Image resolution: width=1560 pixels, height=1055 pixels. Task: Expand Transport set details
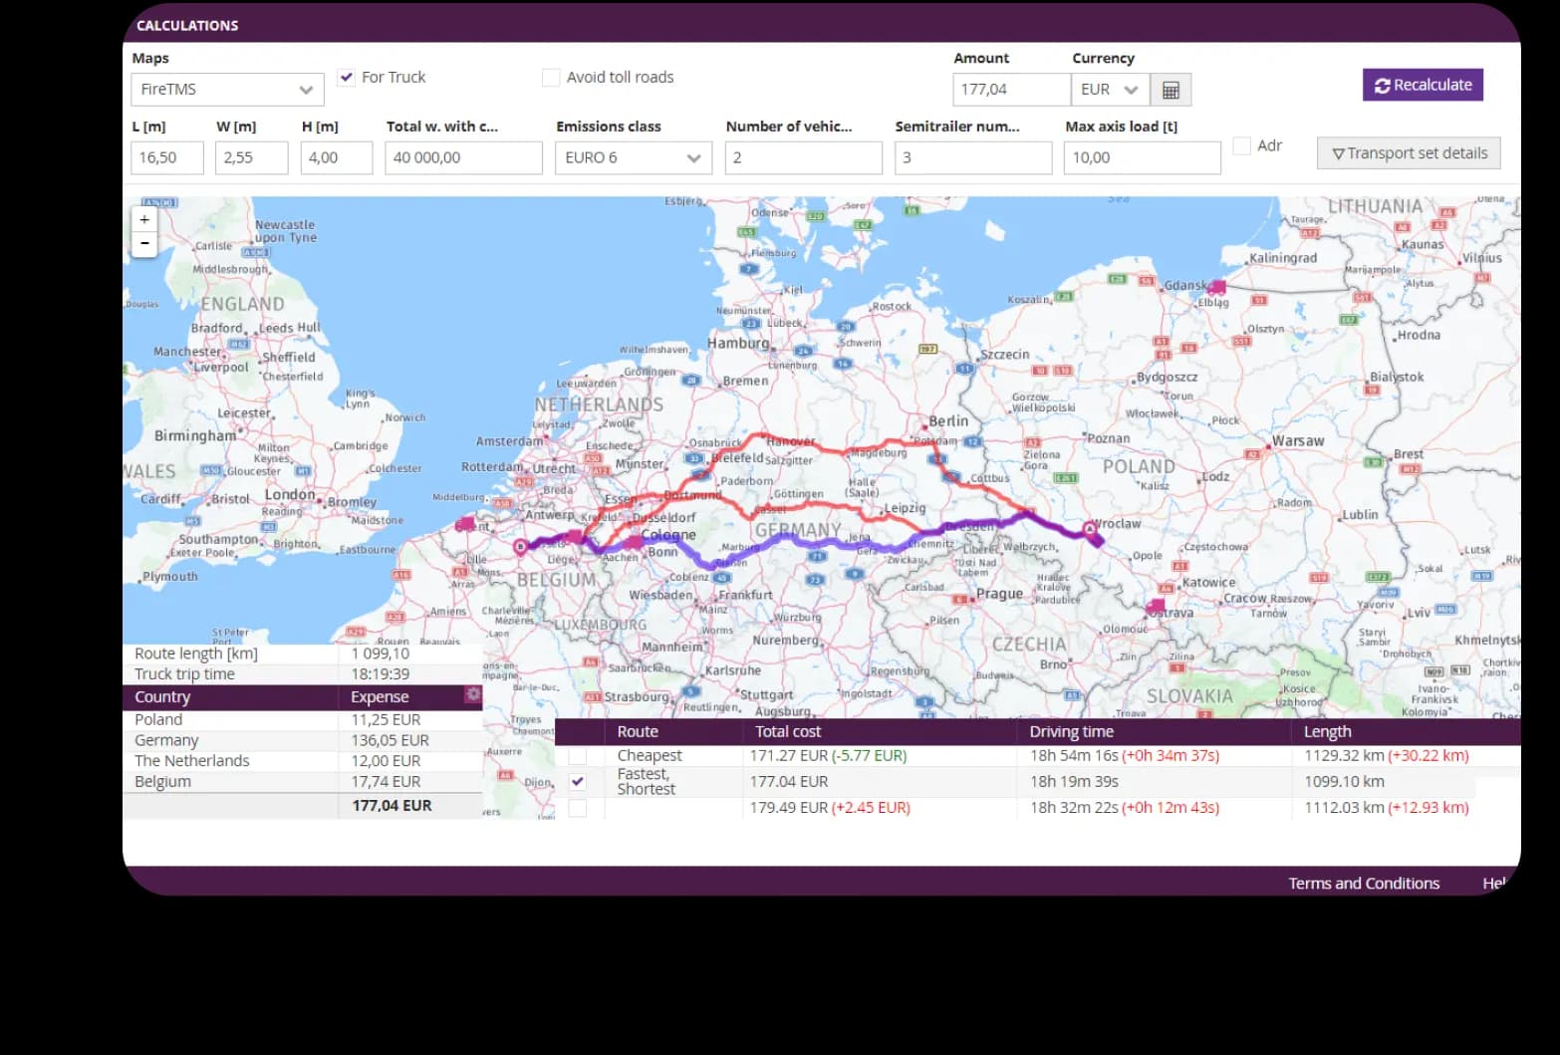pyautogui.click(x=1409, y=153)
